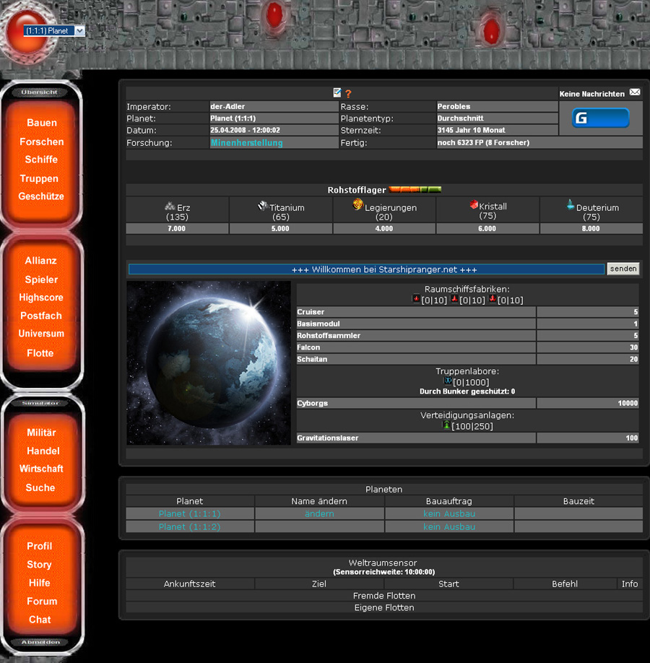Click the Deuterium flask icon

pos(571,205)
